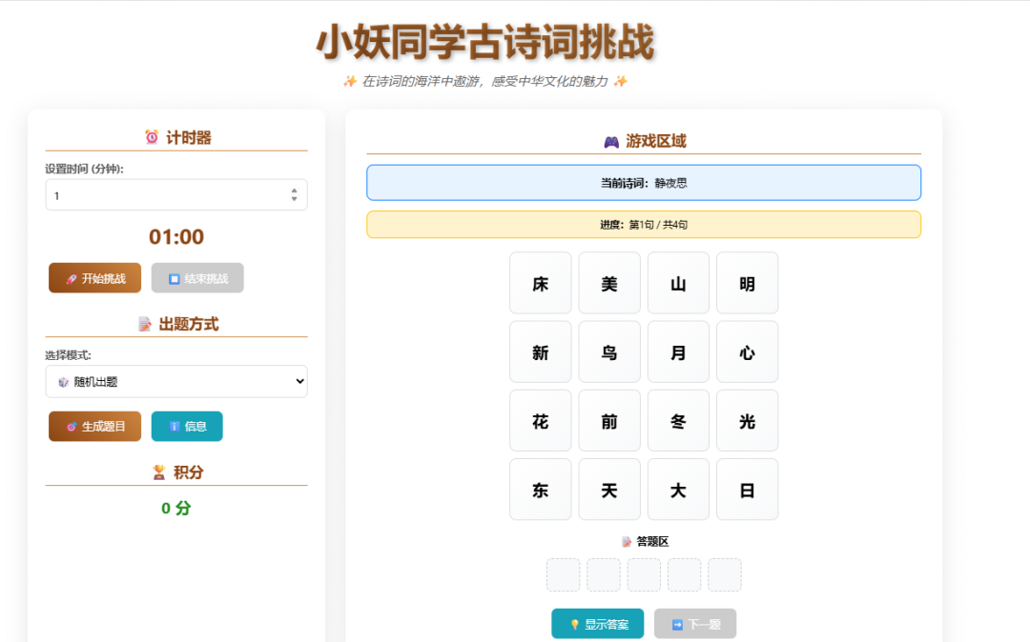
Task: Click the arrow icon on 下一题
Action: [x=677, y=624]
